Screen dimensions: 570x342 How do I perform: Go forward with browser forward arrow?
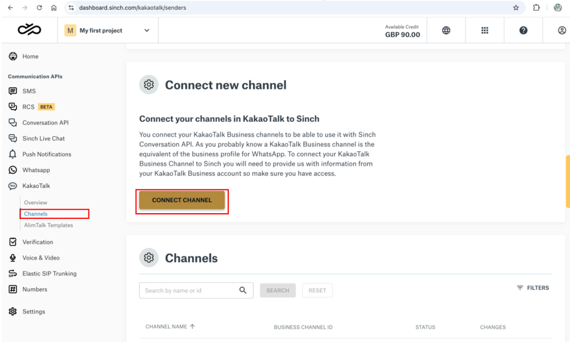(x=25, y=7)
